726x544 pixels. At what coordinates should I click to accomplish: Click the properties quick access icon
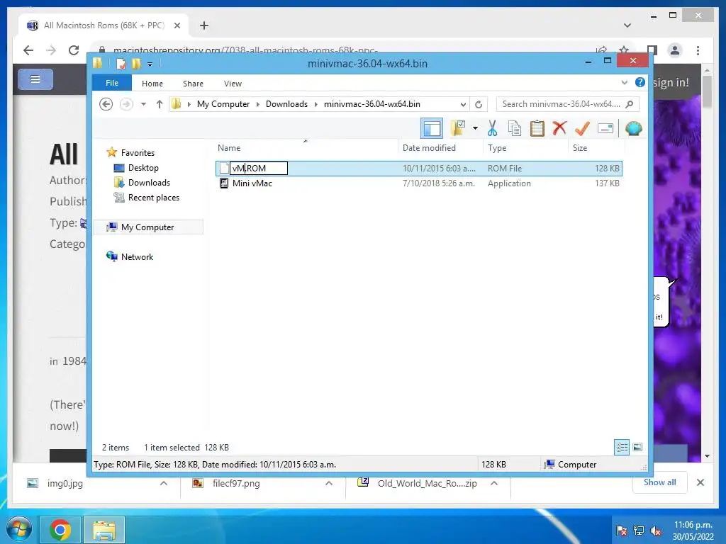121,63
